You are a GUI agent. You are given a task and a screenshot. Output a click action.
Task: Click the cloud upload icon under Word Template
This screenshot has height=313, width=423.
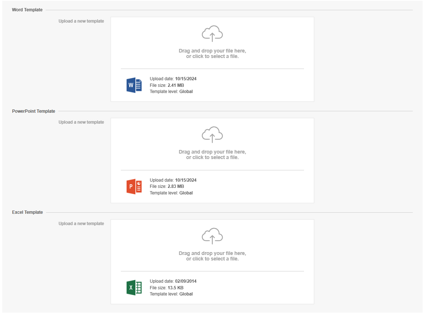coord(212,34)
